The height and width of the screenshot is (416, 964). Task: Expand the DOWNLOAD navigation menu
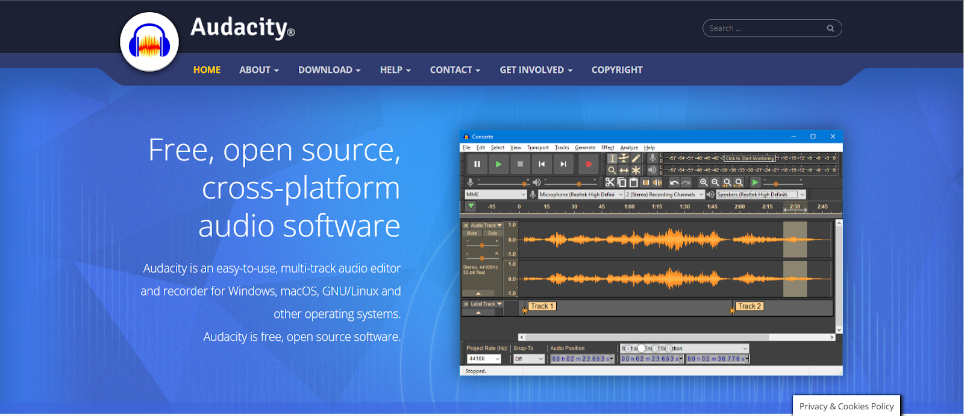click(330, 70)
